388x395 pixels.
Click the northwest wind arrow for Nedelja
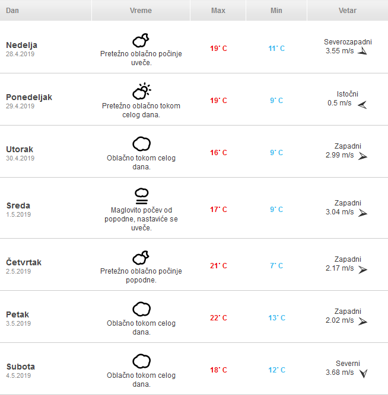(x=362, y=51)
